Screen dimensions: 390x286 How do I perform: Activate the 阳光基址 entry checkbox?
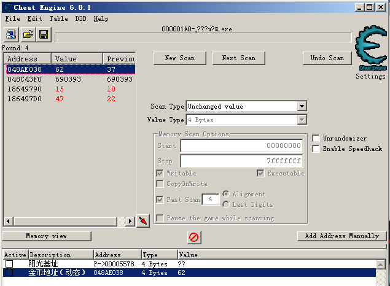[x=9, y=264]
